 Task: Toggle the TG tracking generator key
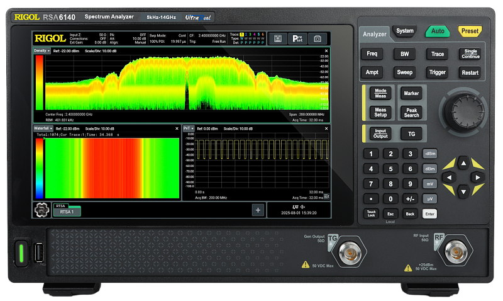click(411, 134)
